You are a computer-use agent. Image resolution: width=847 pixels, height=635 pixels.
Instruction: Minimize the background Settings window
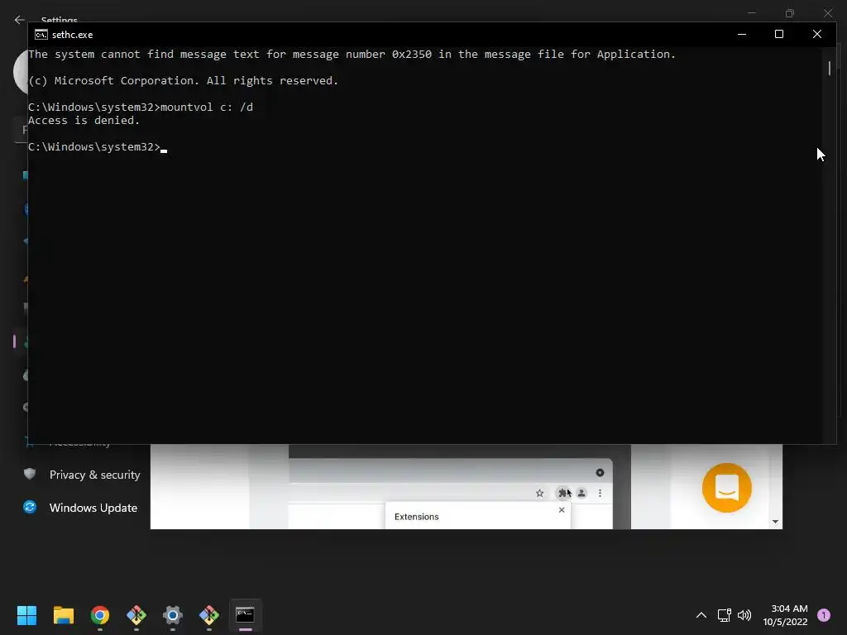pyautogui.click(x=751, y=13)
